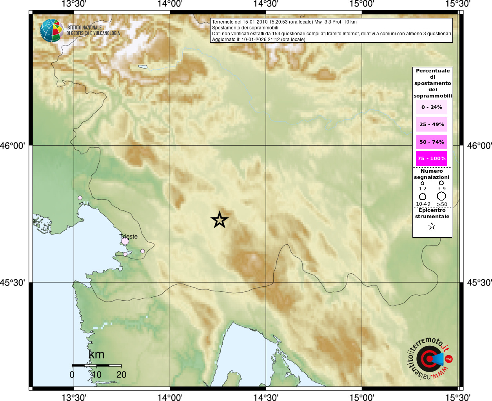
Task: Click the Trieste city label
Action: click(129, 236)
